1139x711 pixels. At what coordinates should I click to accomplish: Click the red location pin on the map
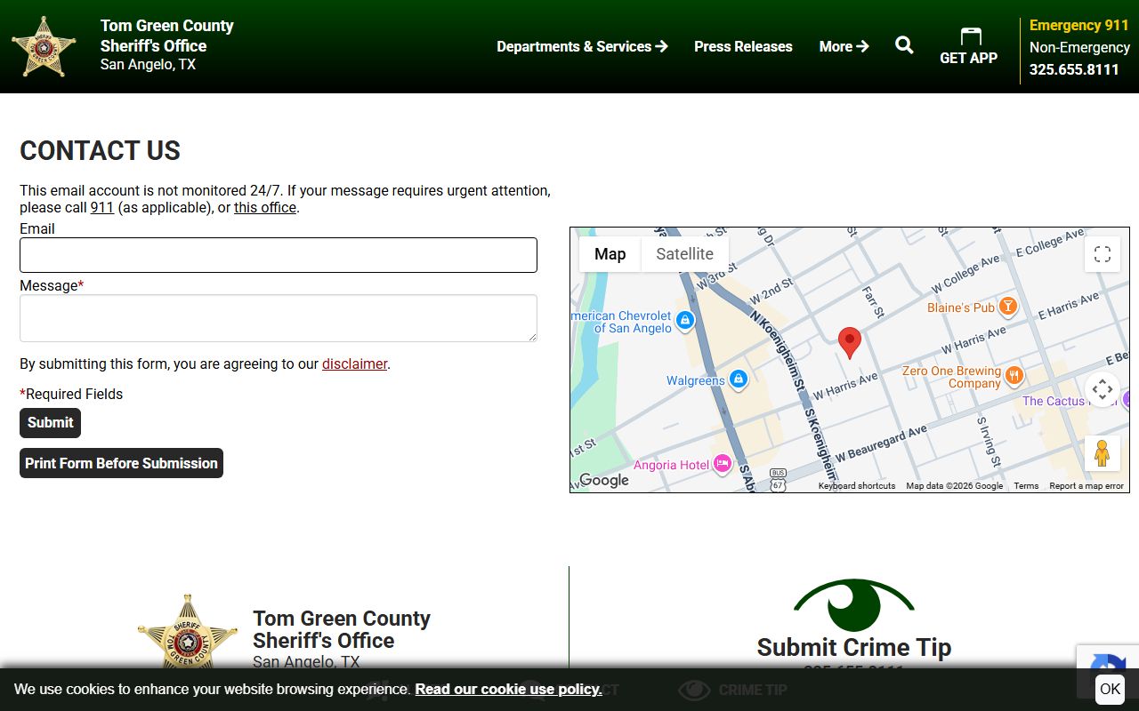(850, 343)
